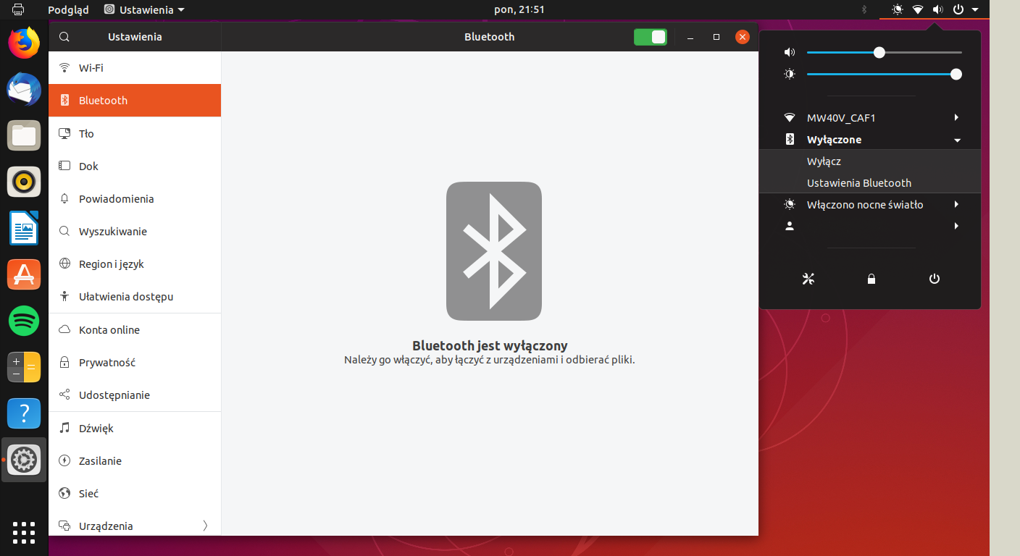Click the printer icon in top bar
This screenshot has height=556, width=1020.
[18, 9]
